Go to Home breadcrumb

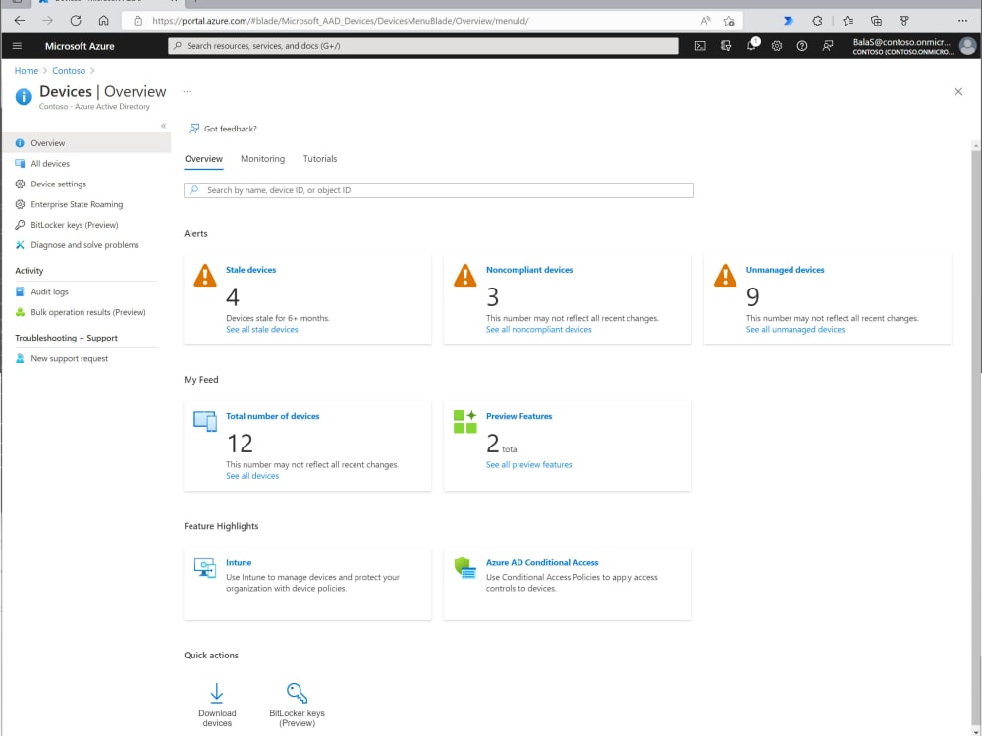(27, 71)
